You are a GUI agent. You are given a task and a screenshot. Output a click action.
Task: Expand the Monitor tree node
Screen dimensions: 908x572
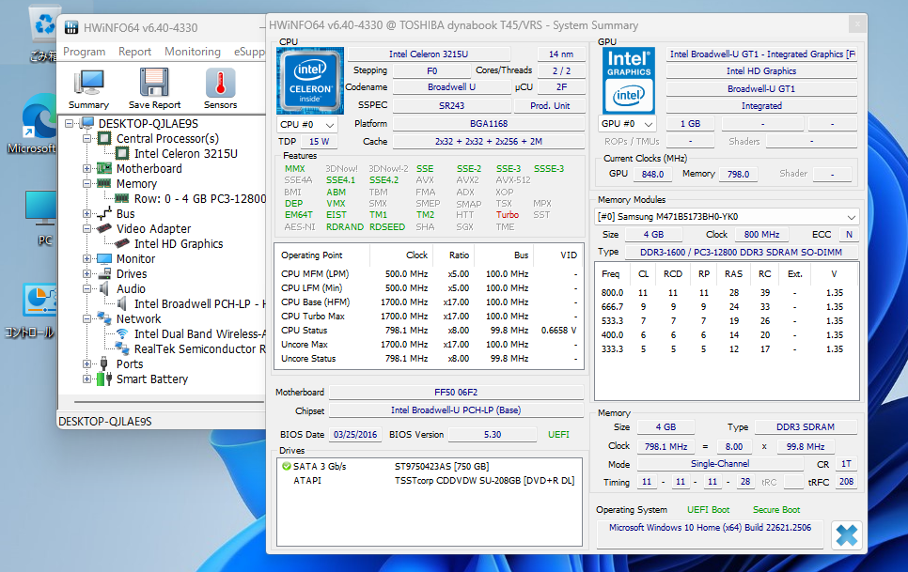86,259
